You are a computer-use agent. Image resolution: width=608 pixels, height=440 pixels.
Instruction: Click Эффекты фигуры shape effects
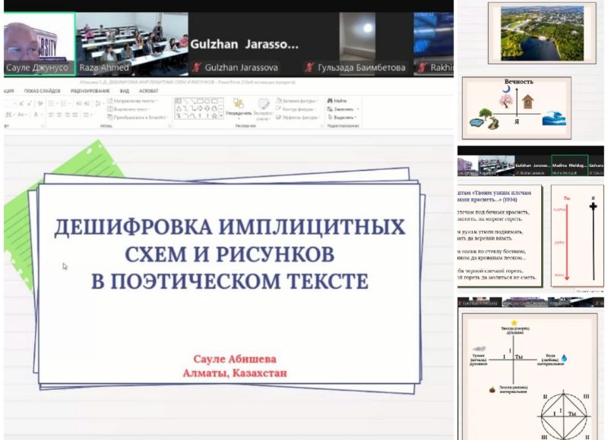coord(297,118)
